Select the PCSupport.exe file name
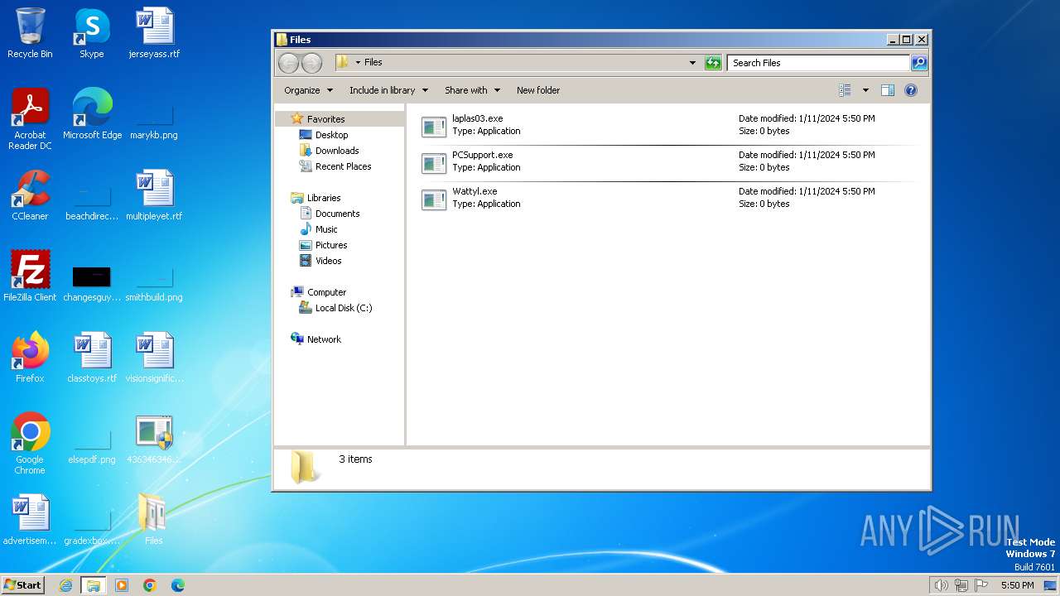 (482, 155)
